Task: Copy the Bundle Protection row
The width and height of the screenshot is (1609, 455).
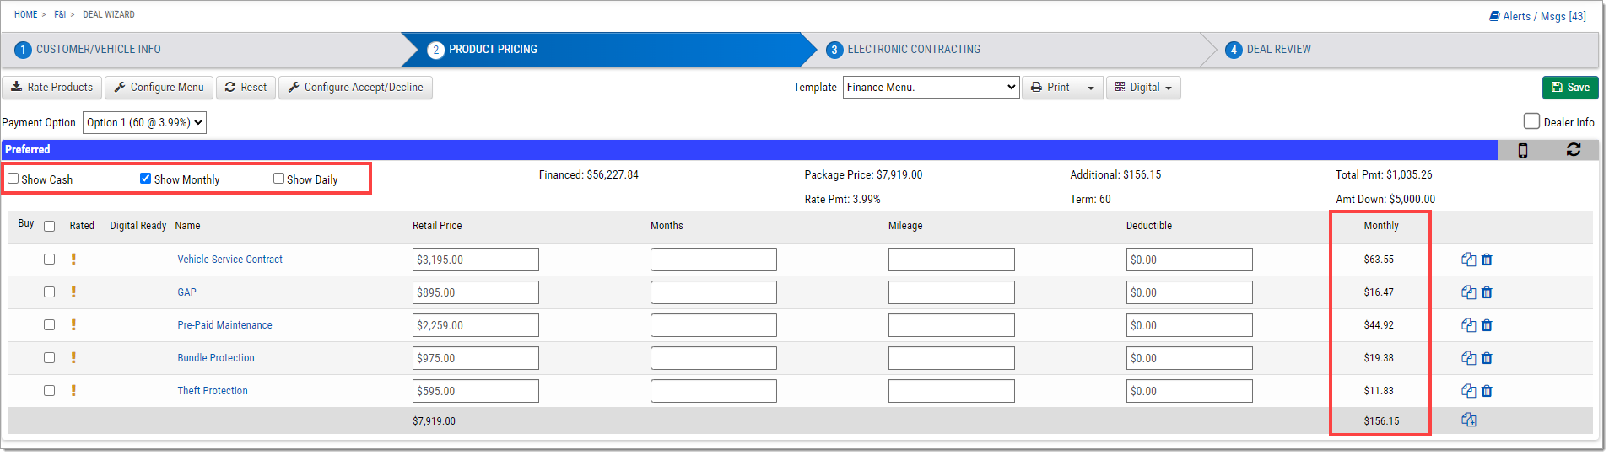Action: tap(1468, 358)
